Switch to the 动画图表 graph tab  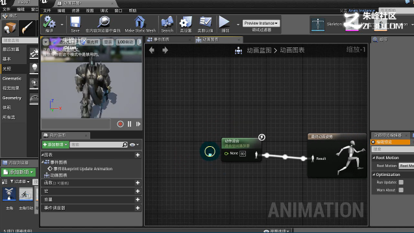[218, 39]
